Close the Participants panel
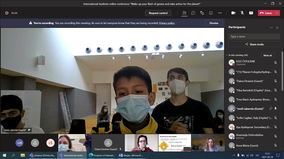The height and width of the screenshot is (159, 284). [x=277, y=27]
